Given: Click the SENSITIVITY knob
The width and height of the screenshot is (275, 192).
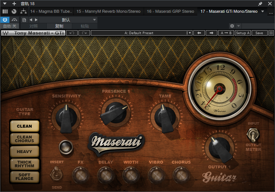Looking at the screenshot, I should tap(66, 117).
